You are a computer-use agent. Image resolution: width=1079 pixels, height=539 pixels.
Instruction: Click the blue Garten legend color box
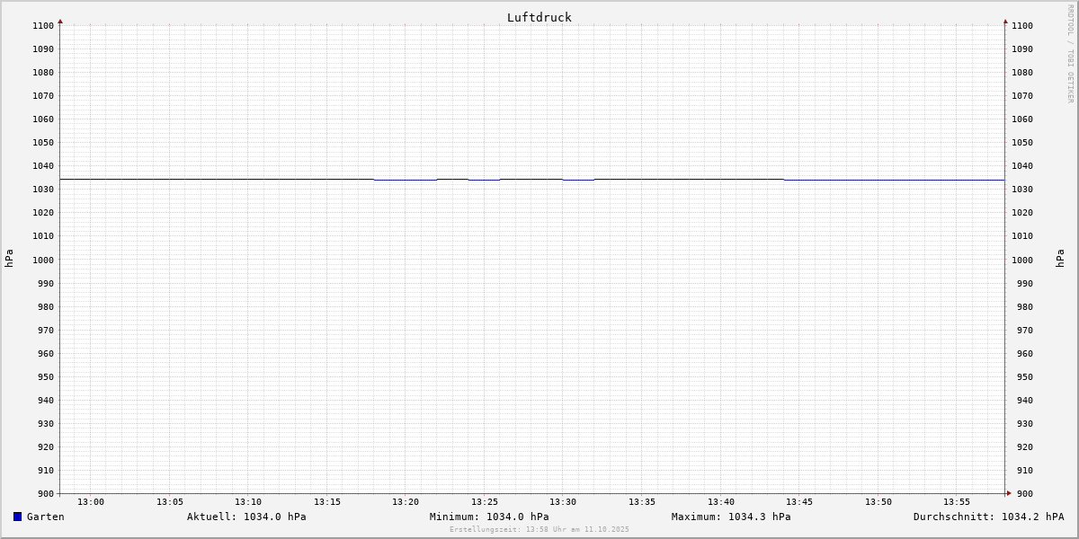point(17,517)
